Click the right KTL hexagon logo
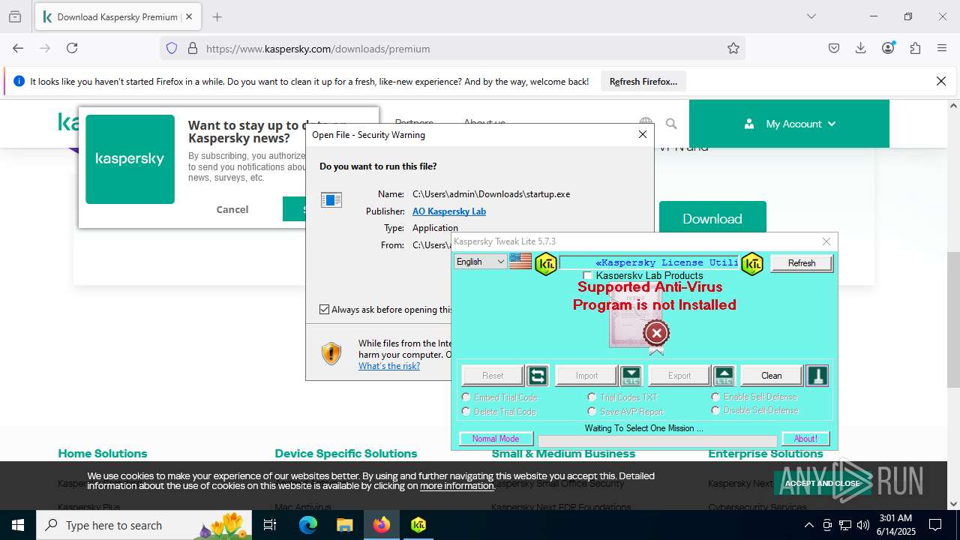Screen dimensions: 960x540 [752, 263]
